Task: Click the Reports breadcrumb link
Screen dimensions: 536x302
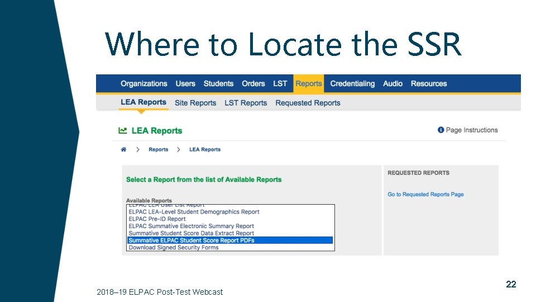Action: pos(158,149)
